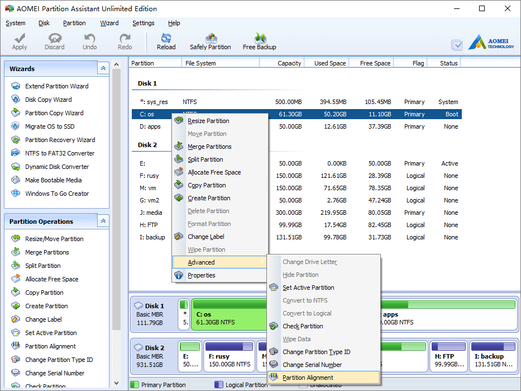Viewport: 521px width, 391px height.
Task: Expand the Advanced submenu arrow
Action: (x=262, y=261)
